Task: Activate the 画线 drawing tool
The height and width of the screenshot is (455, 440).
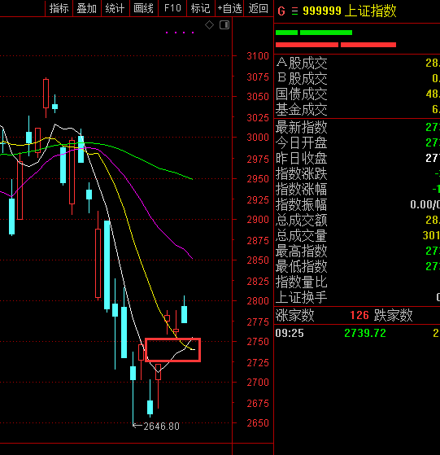Action: coord(143,8)
